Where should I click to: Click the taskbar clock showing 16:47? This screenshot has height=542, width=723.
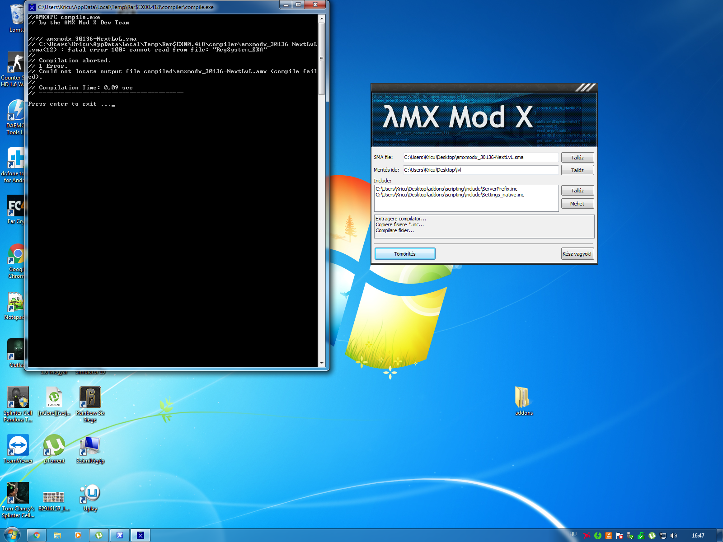[x=698, y=536]
